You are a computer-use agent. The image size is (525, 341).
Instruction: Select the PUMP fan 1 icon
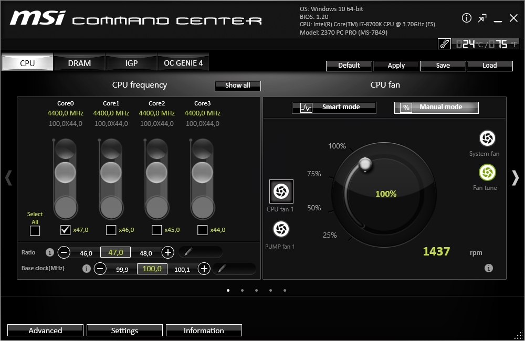pos(281,229)
